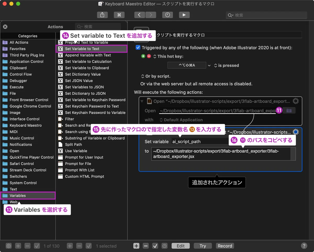Click the Set variable name field ai_script_path
This screenshot has width=314, height=252.
200,142
